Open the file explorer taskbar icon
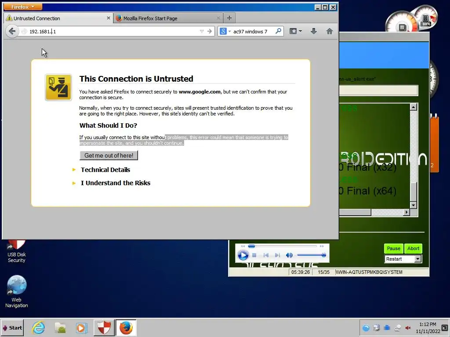 60,328
